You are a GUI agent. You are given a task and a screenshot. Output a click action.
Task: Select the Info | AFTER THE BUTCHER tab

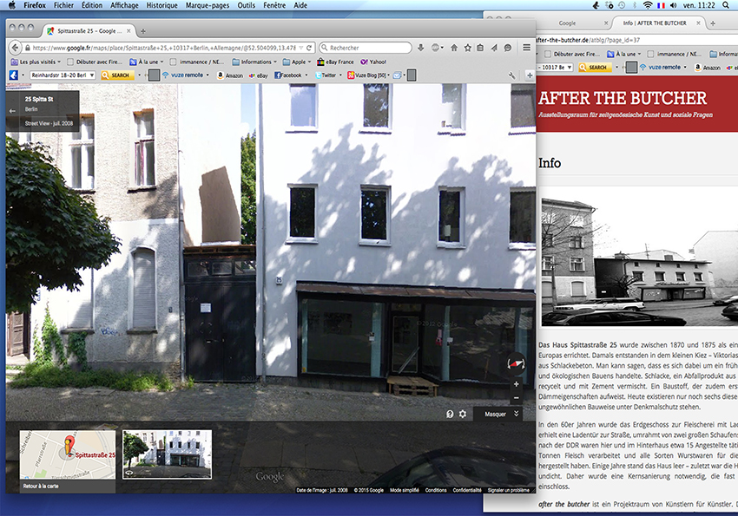(655, 23)
